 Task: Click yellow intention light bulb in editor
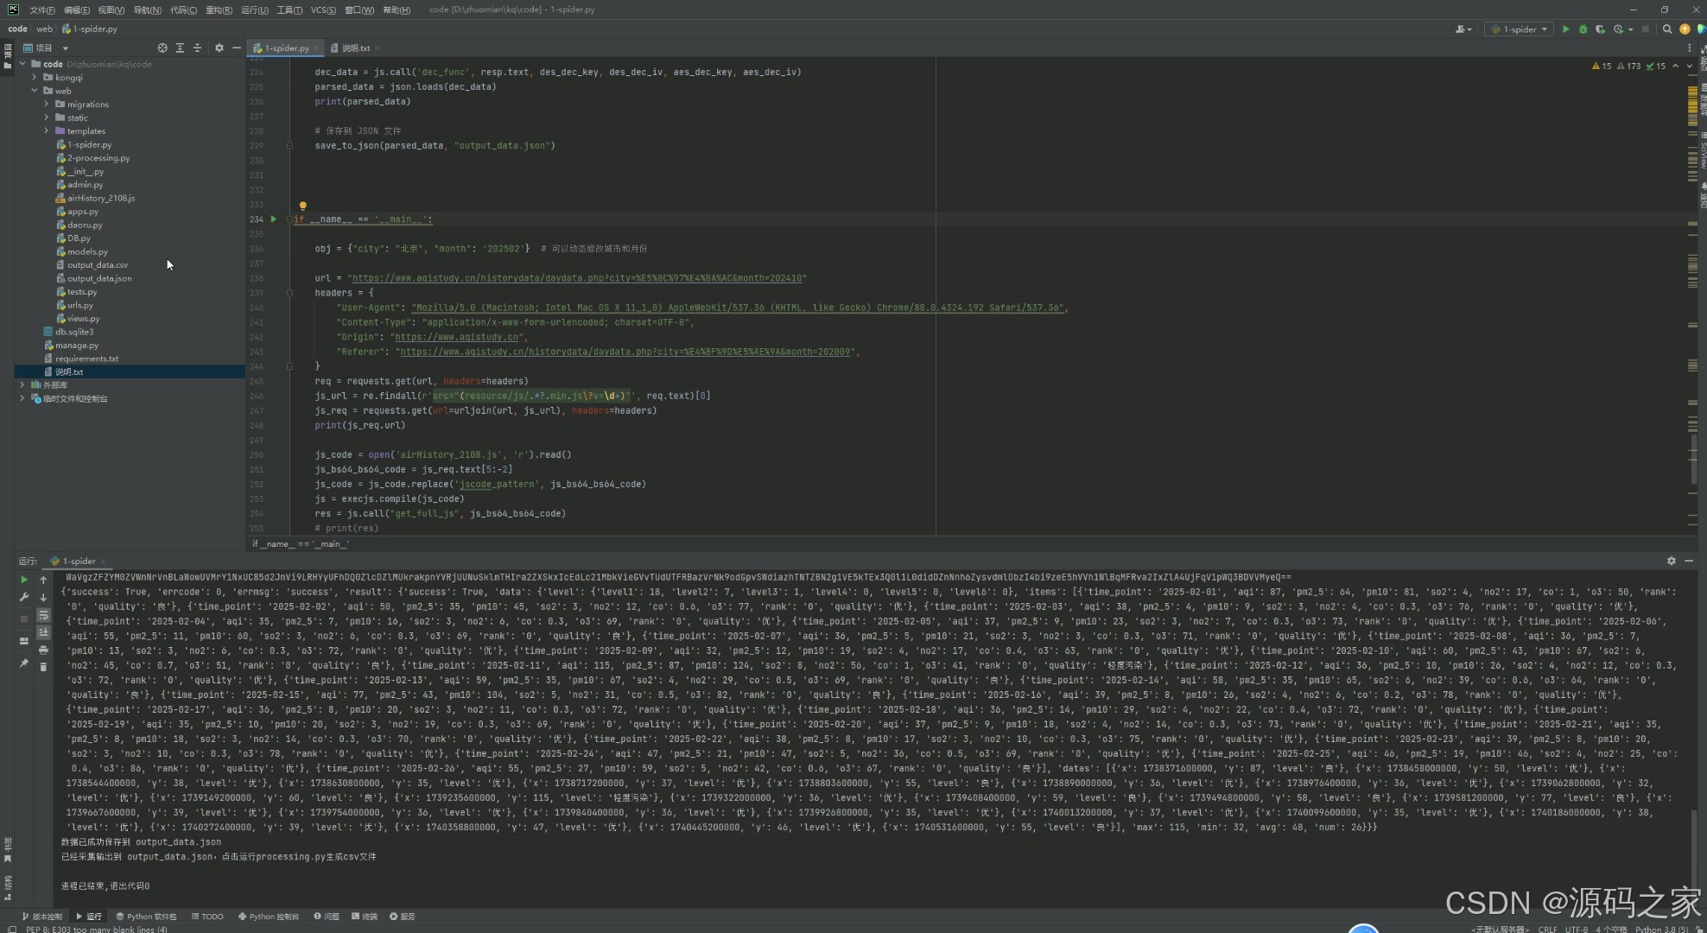(302, 206)
